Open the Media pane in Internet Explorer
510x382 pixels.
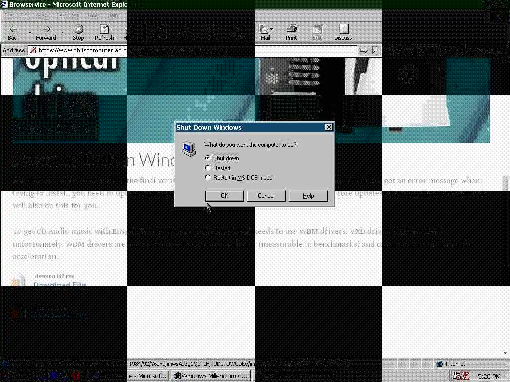[x=211, y=32]
